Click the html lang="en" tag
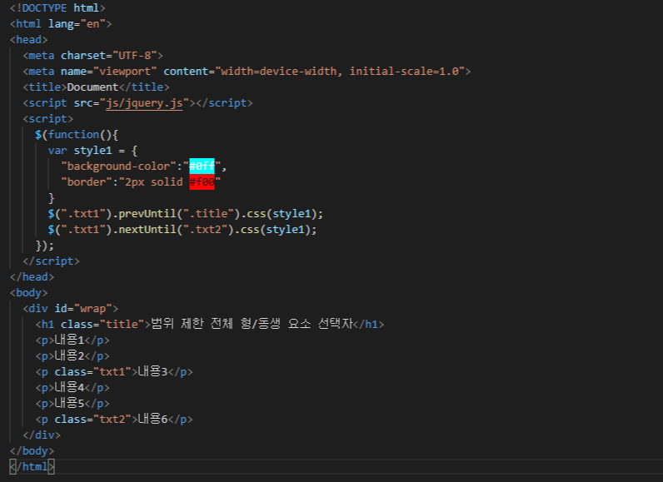The width and height of the screenshot is (663, 482). pyautogui.click(x=61, y=24)
